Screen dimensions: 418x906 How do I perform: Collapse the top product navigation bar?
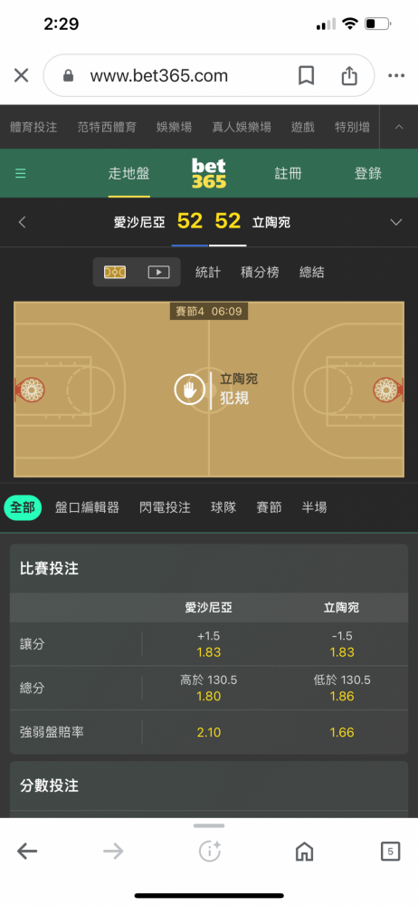click(399, 127)
